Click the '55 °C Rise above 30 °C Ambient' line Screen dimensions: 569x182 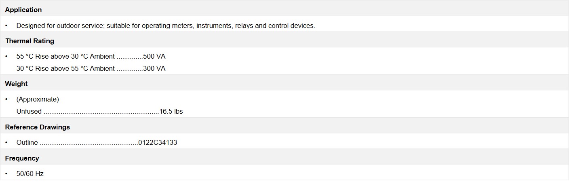pos(65,56)
